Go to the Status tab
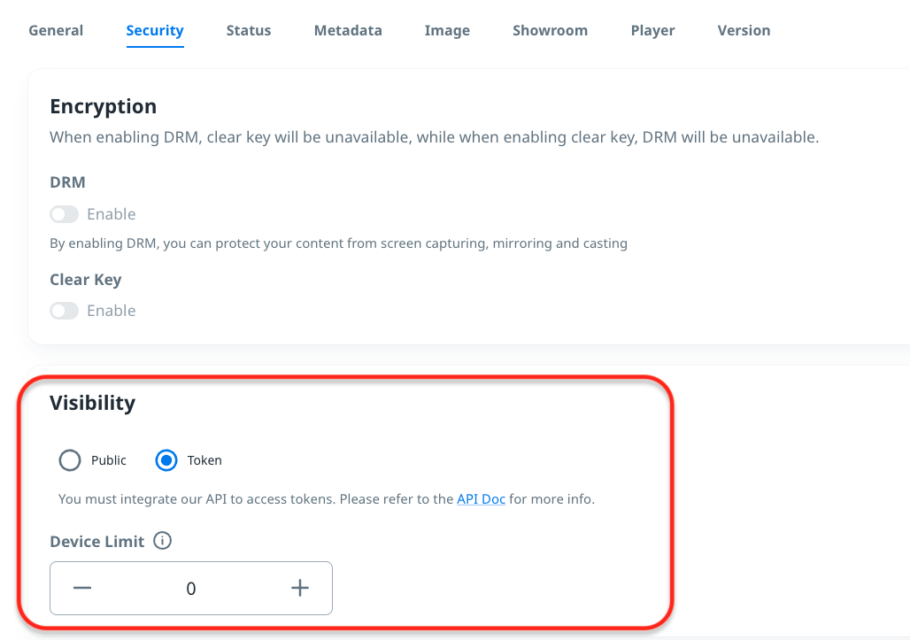910x640 pixels. [x=249, y=30]
